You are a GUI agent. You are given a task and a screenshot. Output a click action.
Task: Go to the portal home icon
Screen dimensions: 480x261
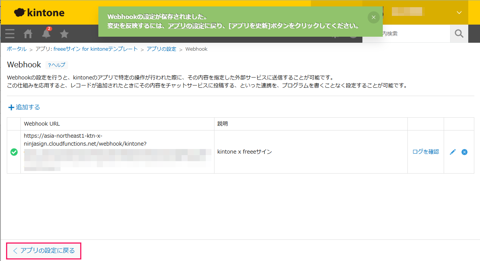point(28,34)
